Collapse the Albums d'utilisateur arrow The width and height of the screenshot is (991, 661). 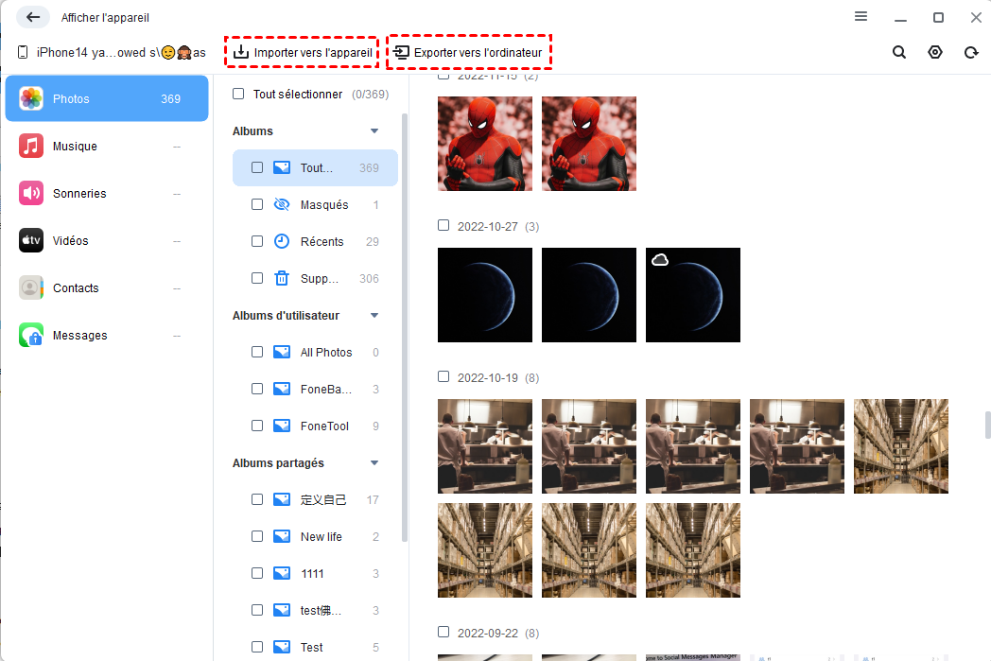tap(374, 315)
